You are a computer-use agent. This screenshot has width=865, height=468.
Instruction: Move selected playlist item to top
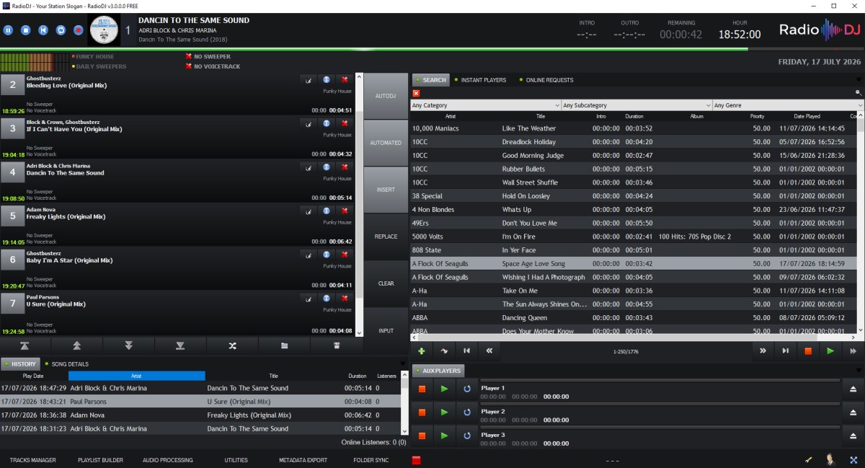(25, 345)
